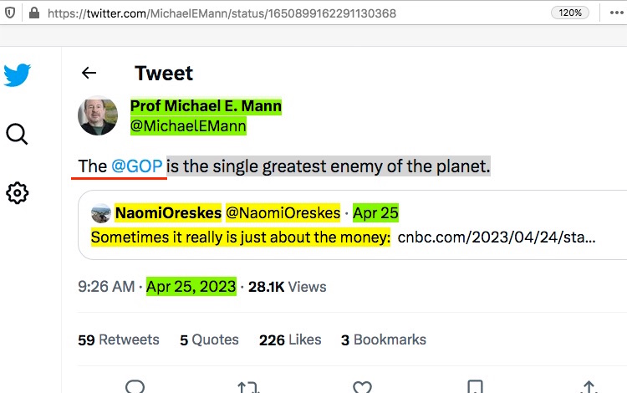View the 226 Likes list
The width and height of the screenshot is (627, 393).
290,339
